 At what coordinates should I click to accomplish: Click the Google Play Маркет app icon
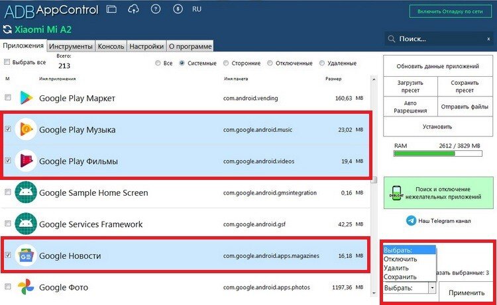point(27,98)
